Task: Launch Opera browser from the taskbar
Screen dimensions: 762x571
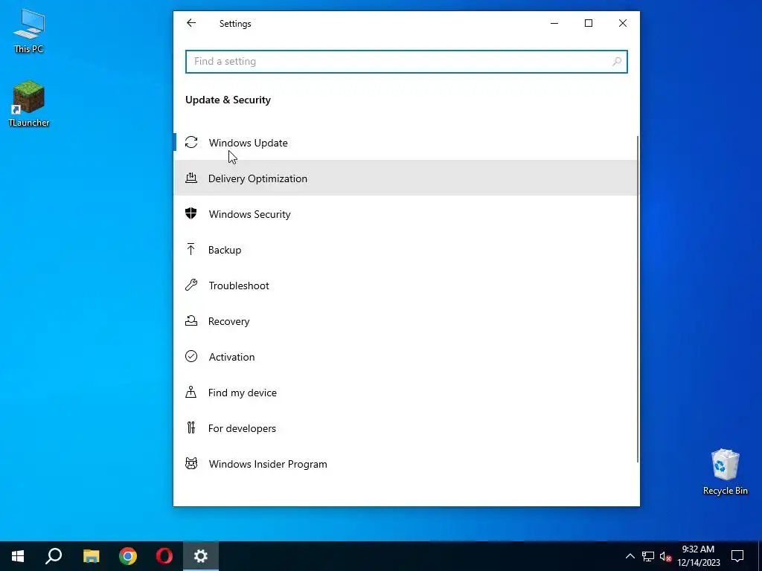Action: click(164, 556)
